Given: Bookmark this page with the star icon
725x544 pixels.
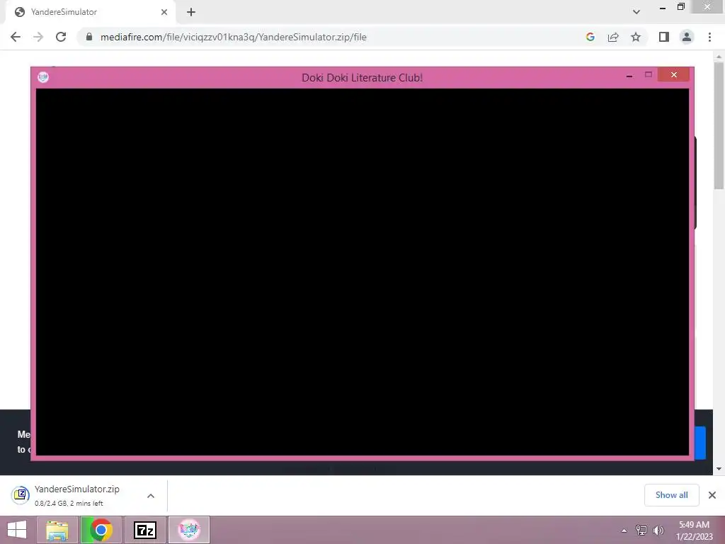Looking at the screenshot, I should (636, 37).
